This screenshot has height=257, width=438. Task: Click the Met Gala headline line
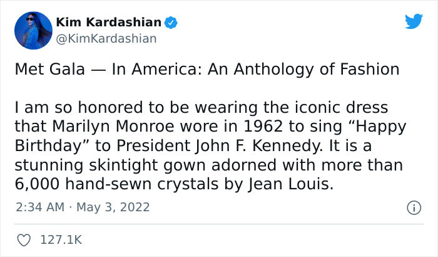coord(206,69)
